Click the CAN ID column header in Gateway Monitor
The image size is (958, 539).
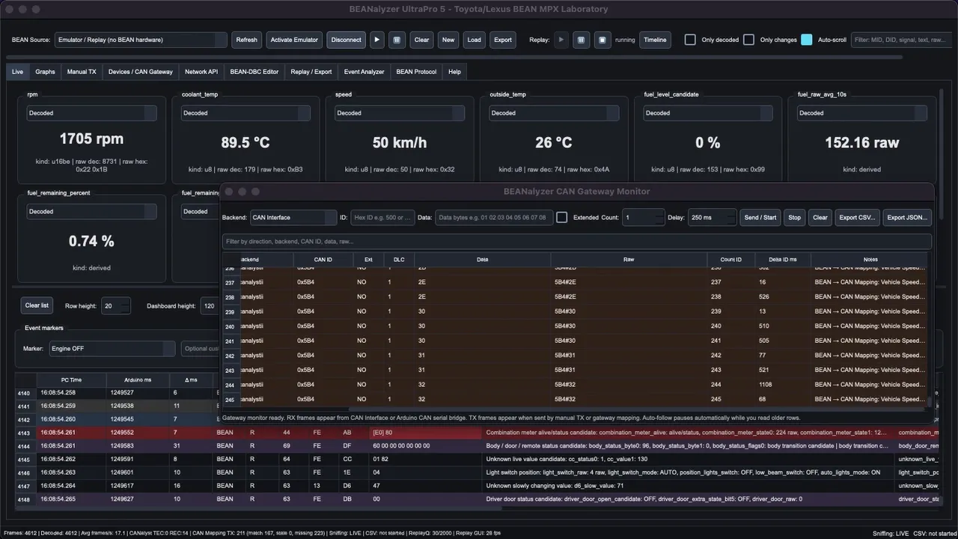tap(323, 260)
